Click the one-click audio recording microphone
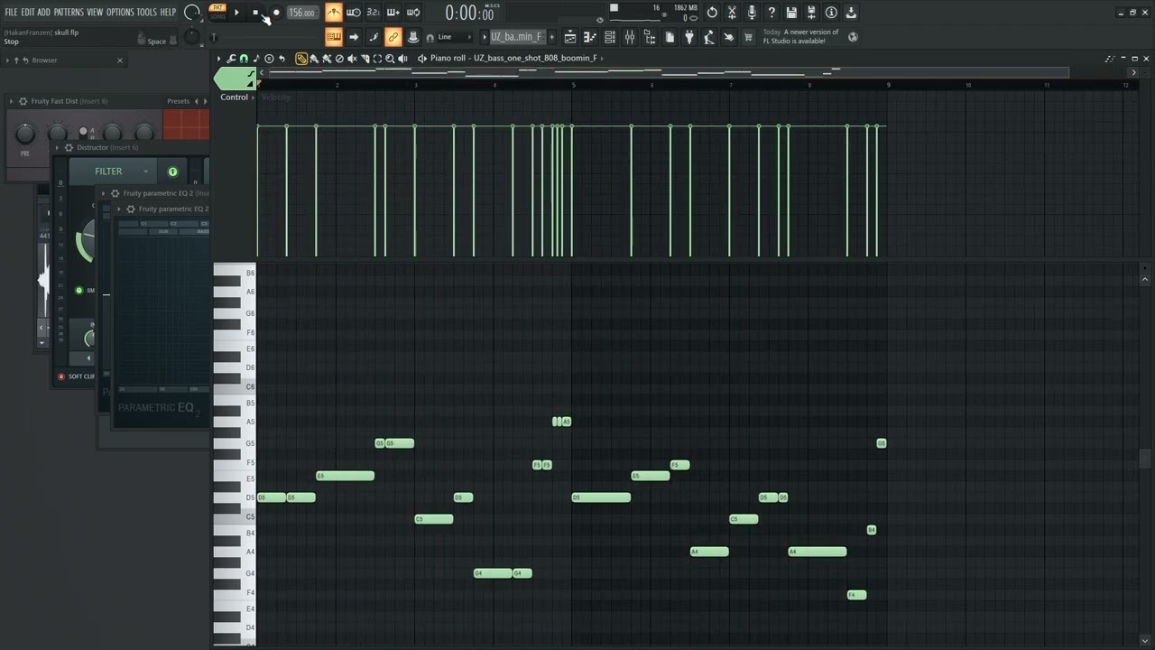This screenshot has height=650, width=1155. pyautogui.click(x=752, y=13)
